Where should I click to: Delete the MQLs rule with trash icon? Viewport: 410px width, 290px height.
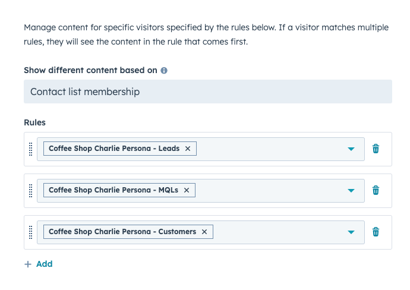pos(376,190)
